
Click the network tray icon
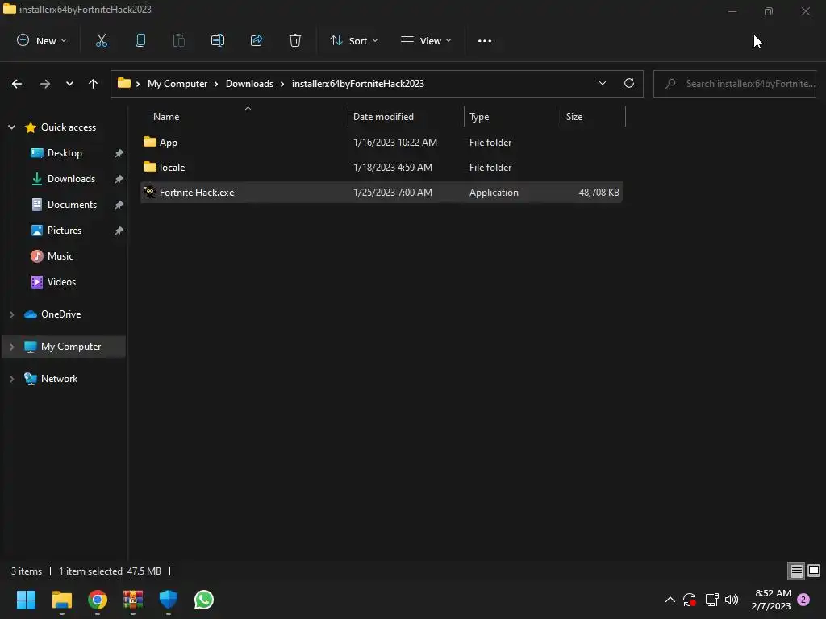[x=711, y=600]
